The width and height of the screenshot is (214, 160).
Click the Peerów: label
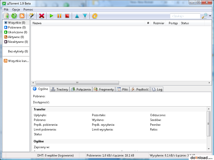pyautogui.click(x=155, y=125)
